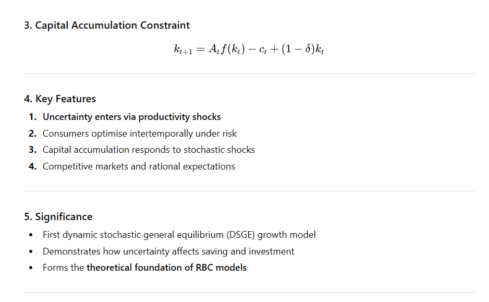Click the "5. Significance" heading
The height and width of the screenshot is (302, 489).
point(58,216)
